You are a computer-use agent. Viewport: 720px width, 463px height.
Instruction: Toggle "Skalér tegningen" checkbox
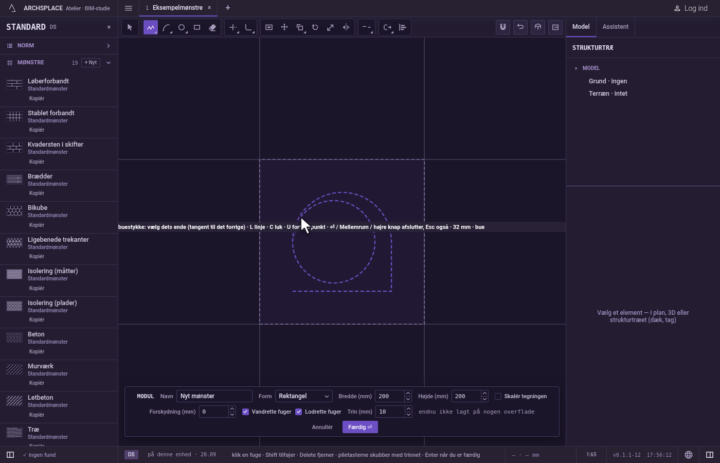pyautogui.click(x=498, y=396)
